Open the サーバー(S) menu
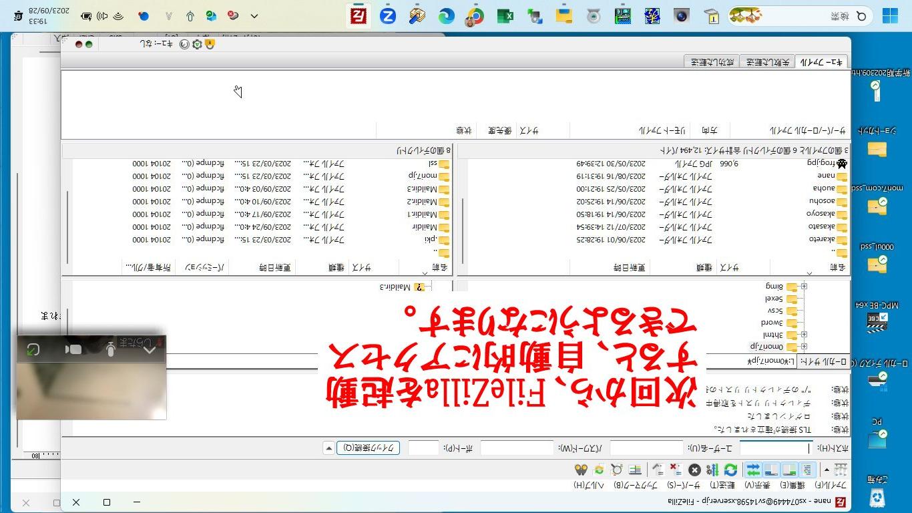 click(684, 485)
